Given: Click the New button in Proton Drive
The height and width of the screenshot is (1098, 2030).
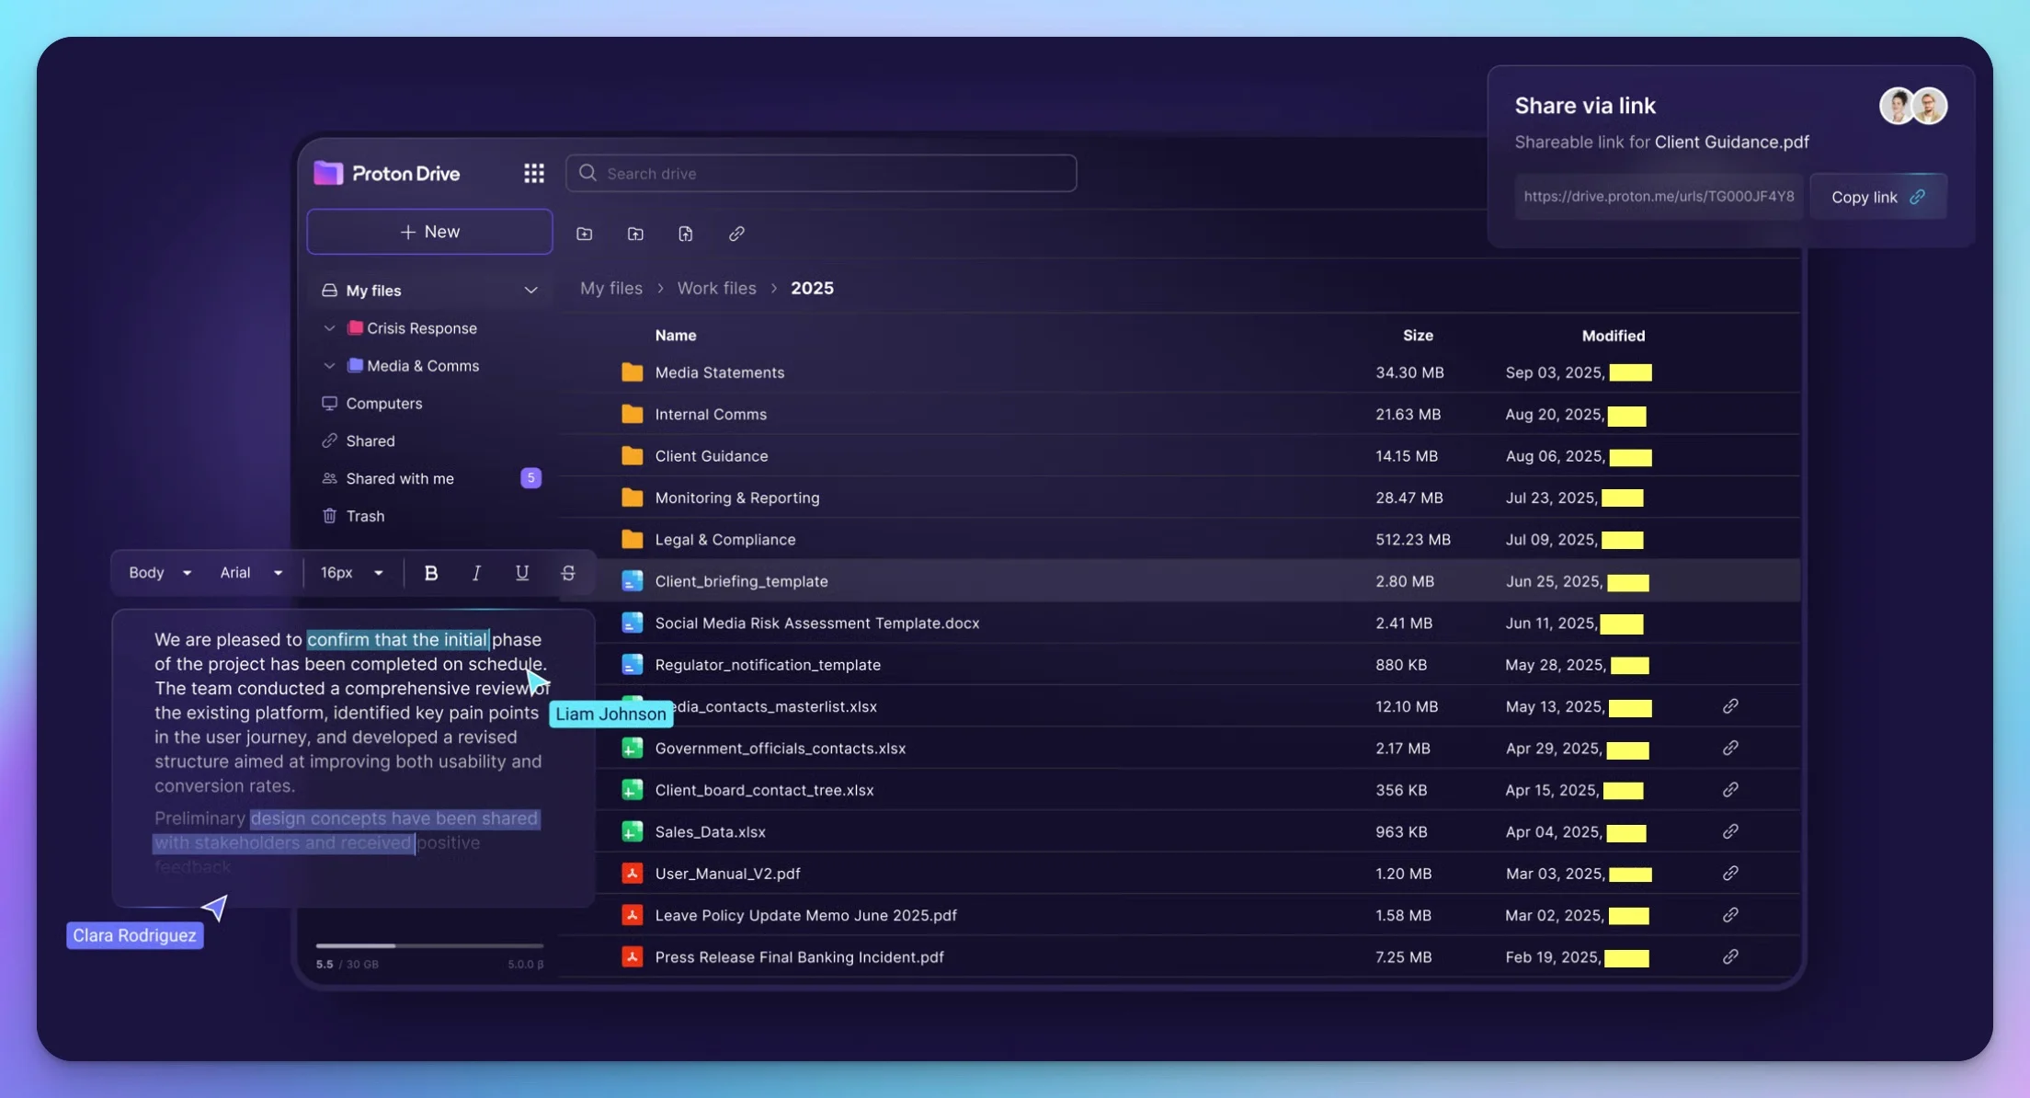Looking at the screenshot, I should (428, 231).
